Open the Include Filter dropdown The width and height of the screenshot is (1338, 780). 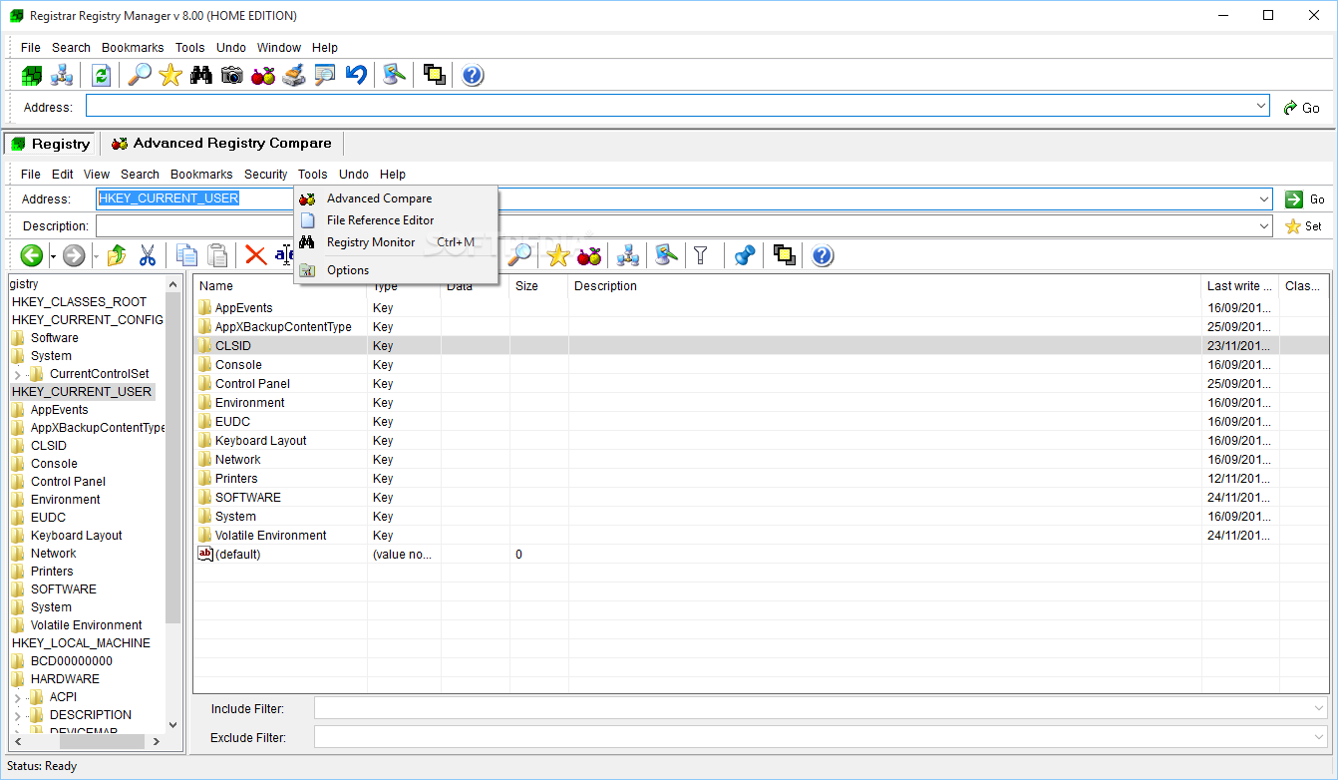[x=1318, y=708]
